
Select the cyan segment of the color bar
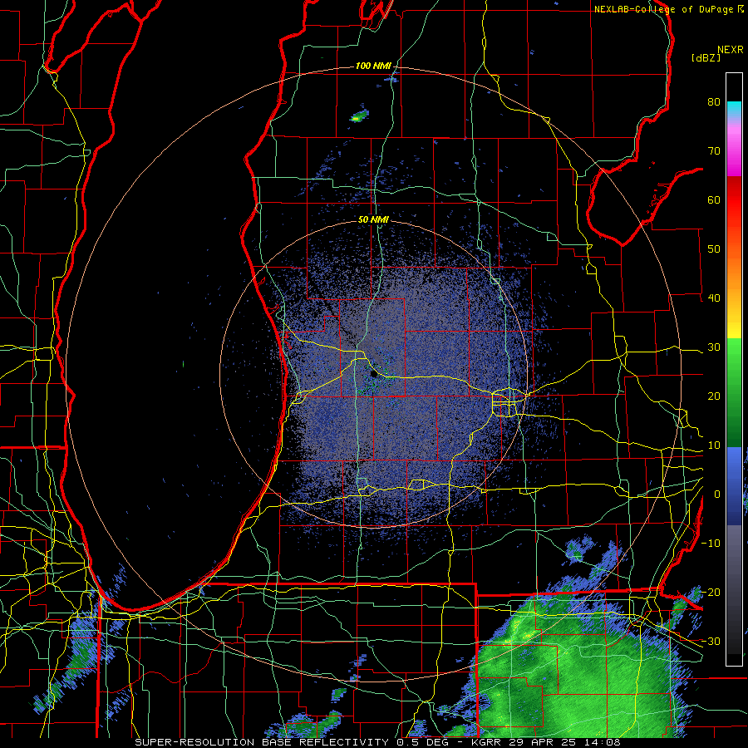coord(734,110)
